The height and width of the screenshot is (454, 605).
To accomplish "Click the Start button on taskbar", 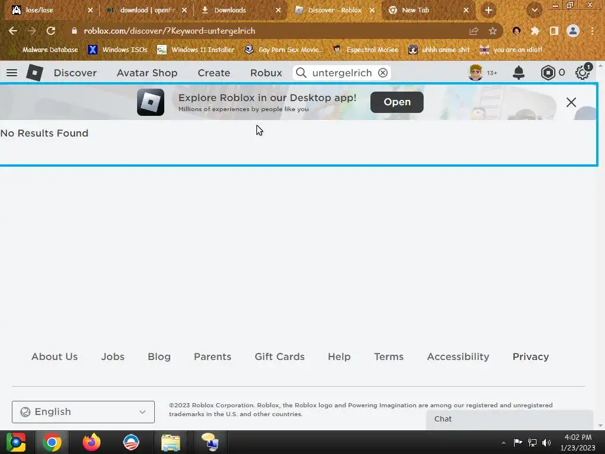I will coord(16,442).
